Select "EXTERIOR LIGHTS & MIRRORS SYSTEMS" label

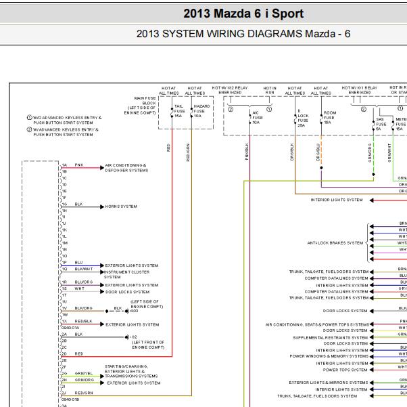(329, 383)
